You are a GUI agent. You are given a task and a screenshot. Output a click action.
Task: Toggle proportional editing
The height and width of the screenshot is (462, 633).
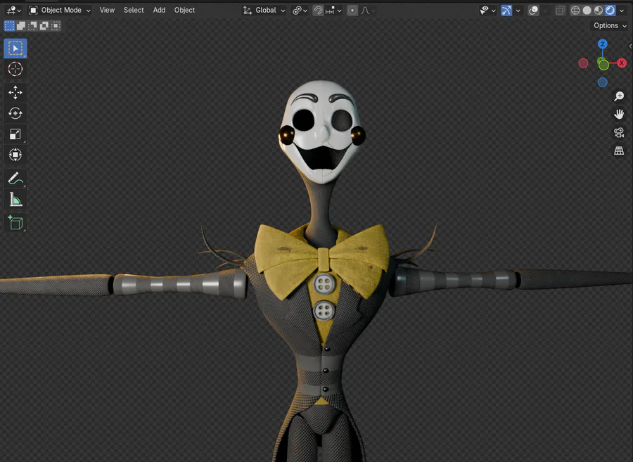coord(352,11)
